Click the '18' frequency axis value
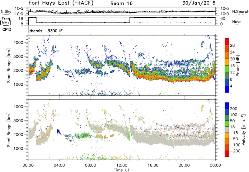Screen dimensions: 249x172 click(x=21, y=19)
